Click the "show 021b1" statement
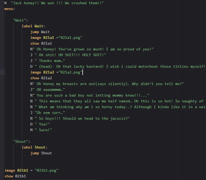The image size is (206, 180). click(15, 176)
